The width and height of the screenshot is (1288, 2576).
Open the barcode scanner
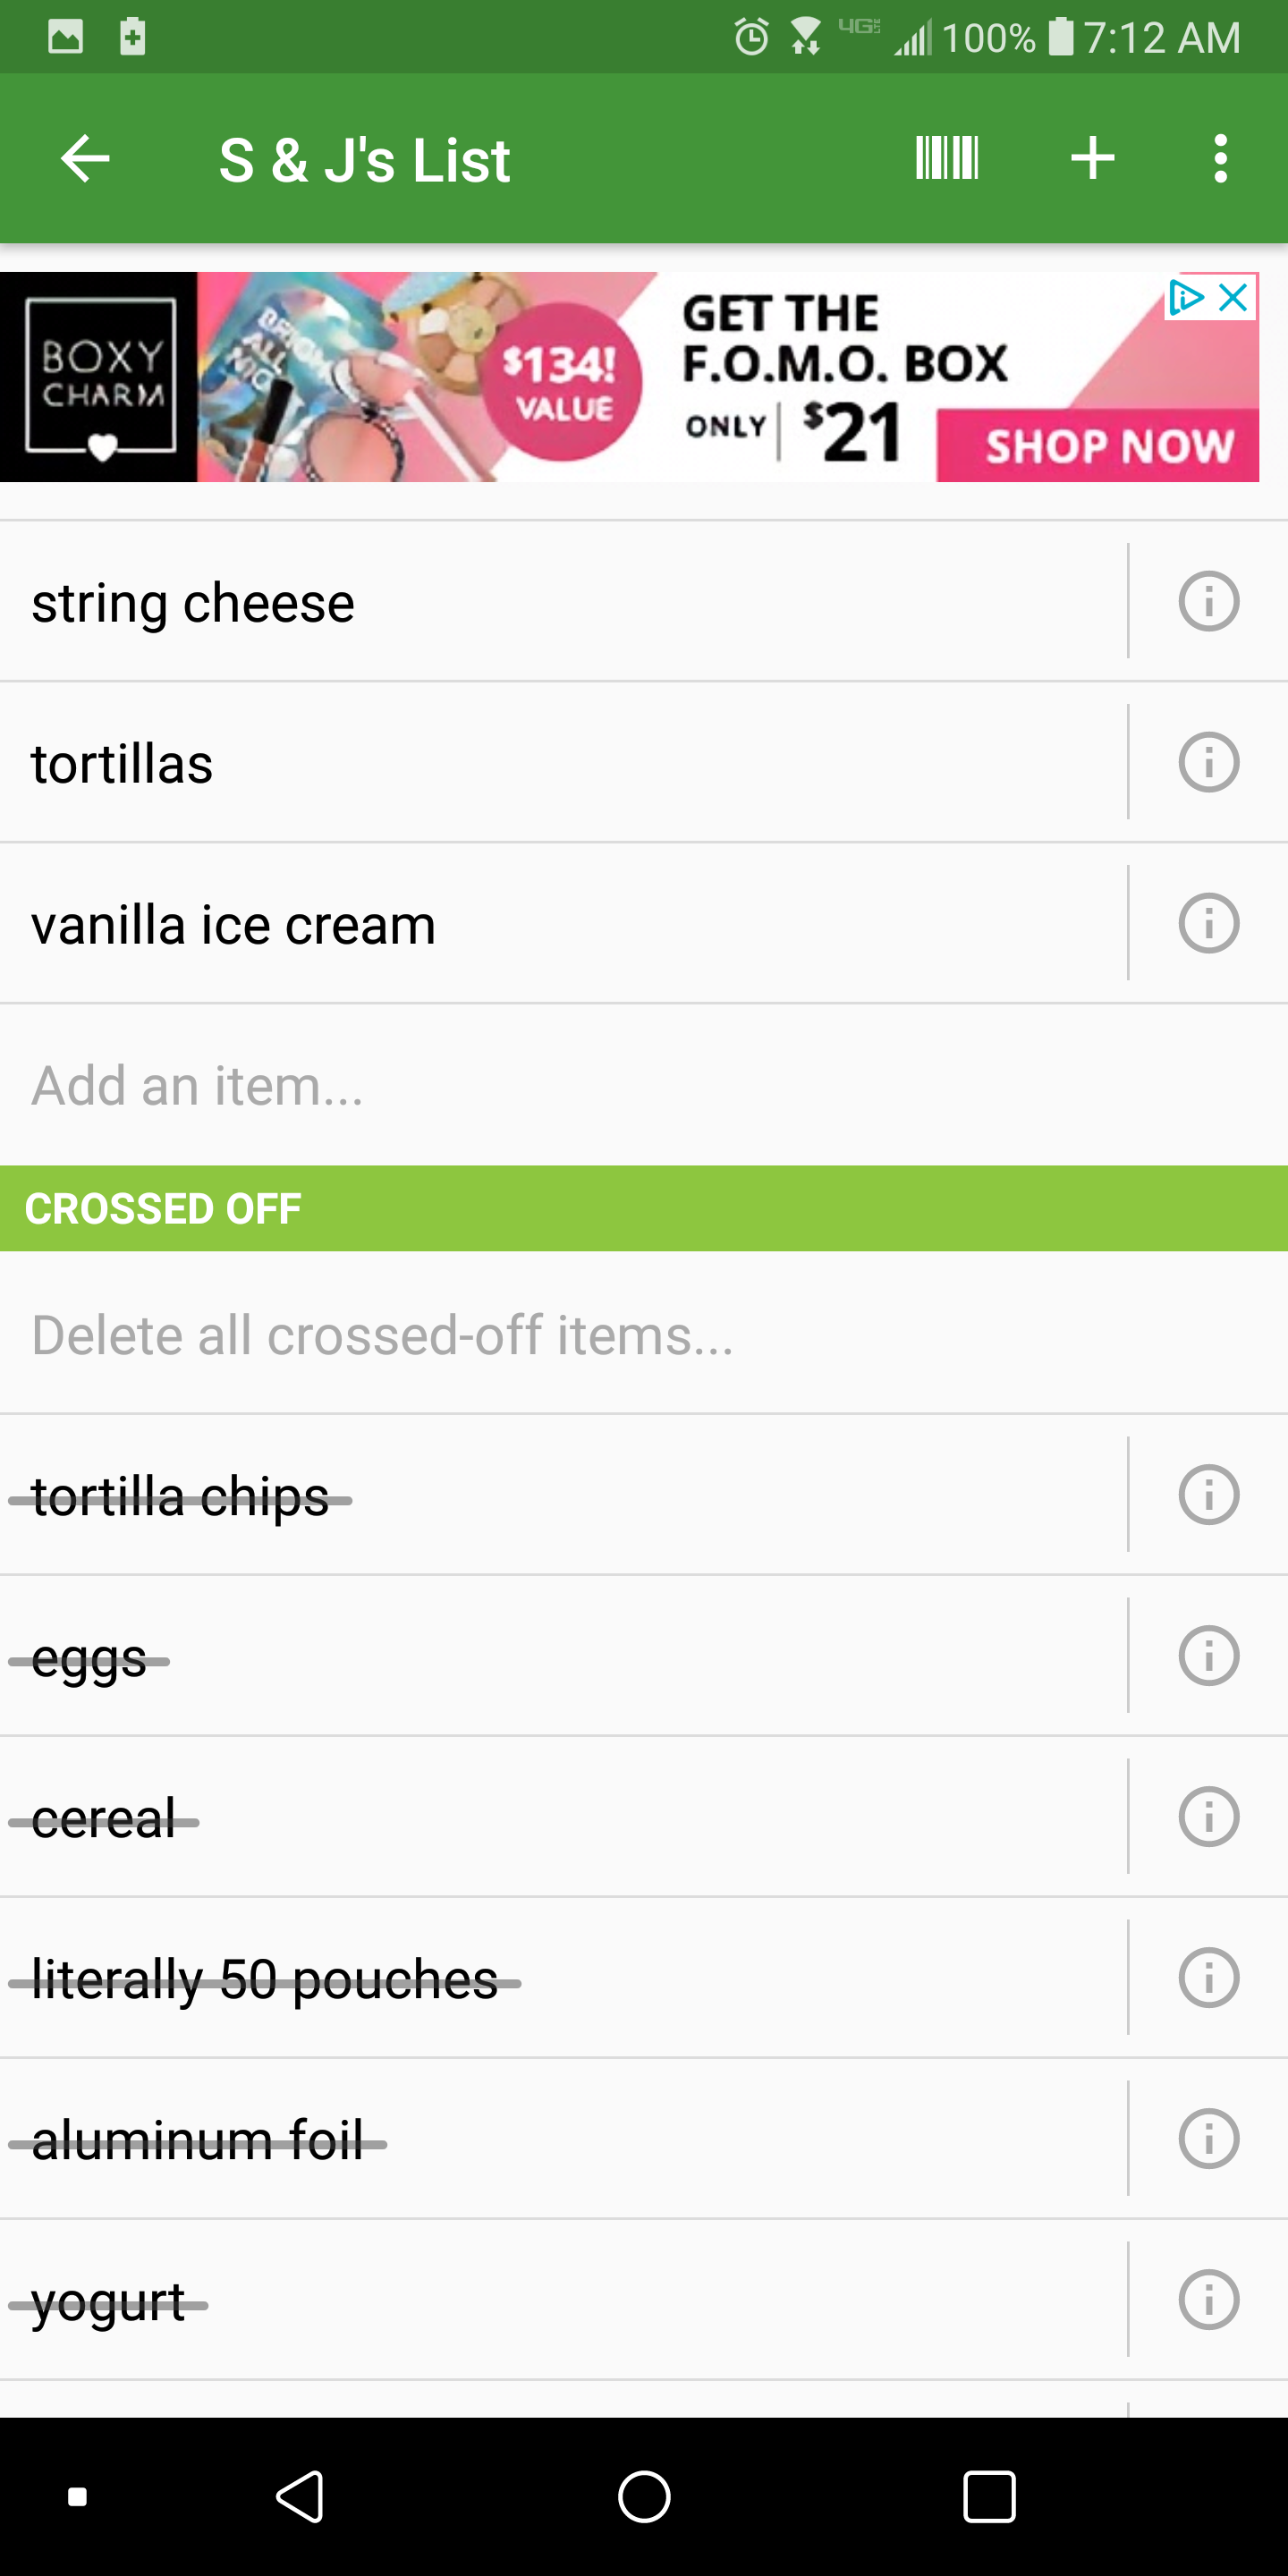[x=946, y=159]
